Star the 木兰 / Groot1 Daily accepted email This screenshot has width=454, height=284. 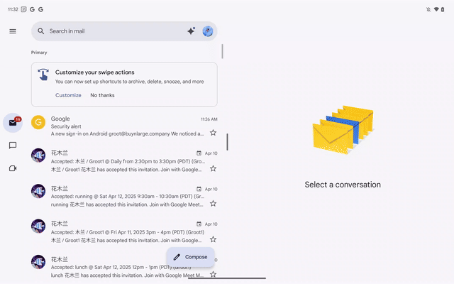213,168
